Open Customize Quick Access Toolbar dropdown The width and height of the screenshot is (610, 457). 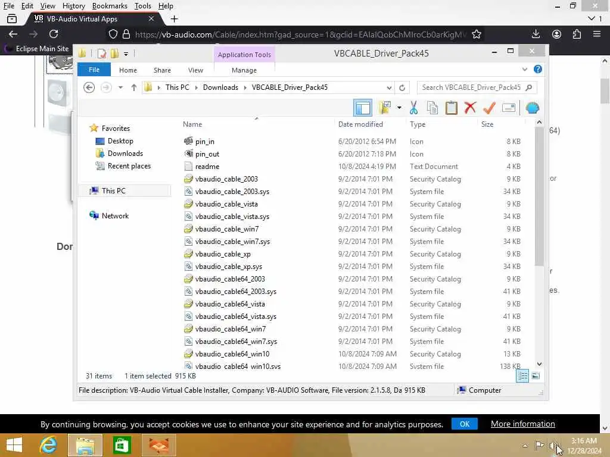click(x=126, y=54)
